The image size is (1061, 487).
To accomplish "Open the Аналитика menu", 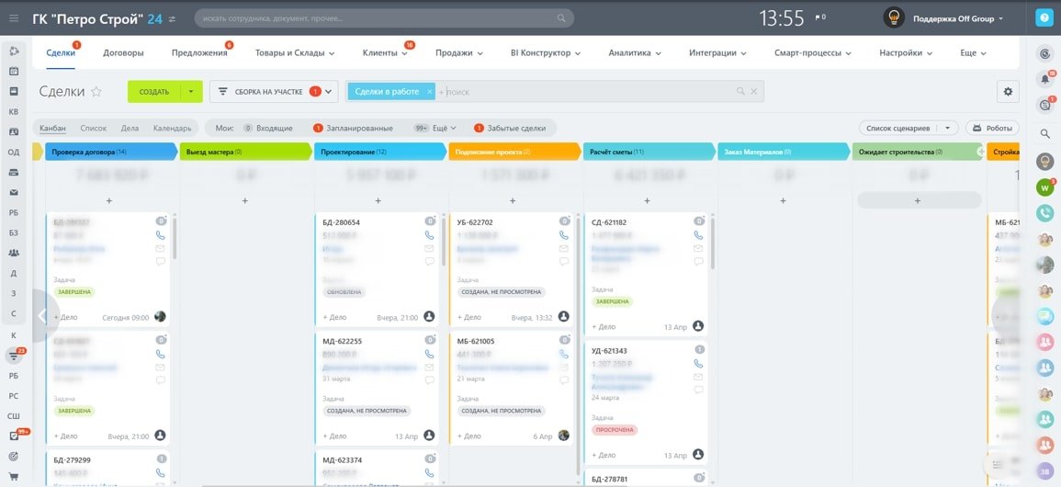I will coord(634,52).
